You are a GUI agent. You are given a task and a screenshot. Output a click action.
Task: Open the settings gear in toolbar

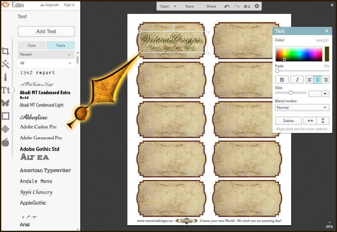[257, 6]
